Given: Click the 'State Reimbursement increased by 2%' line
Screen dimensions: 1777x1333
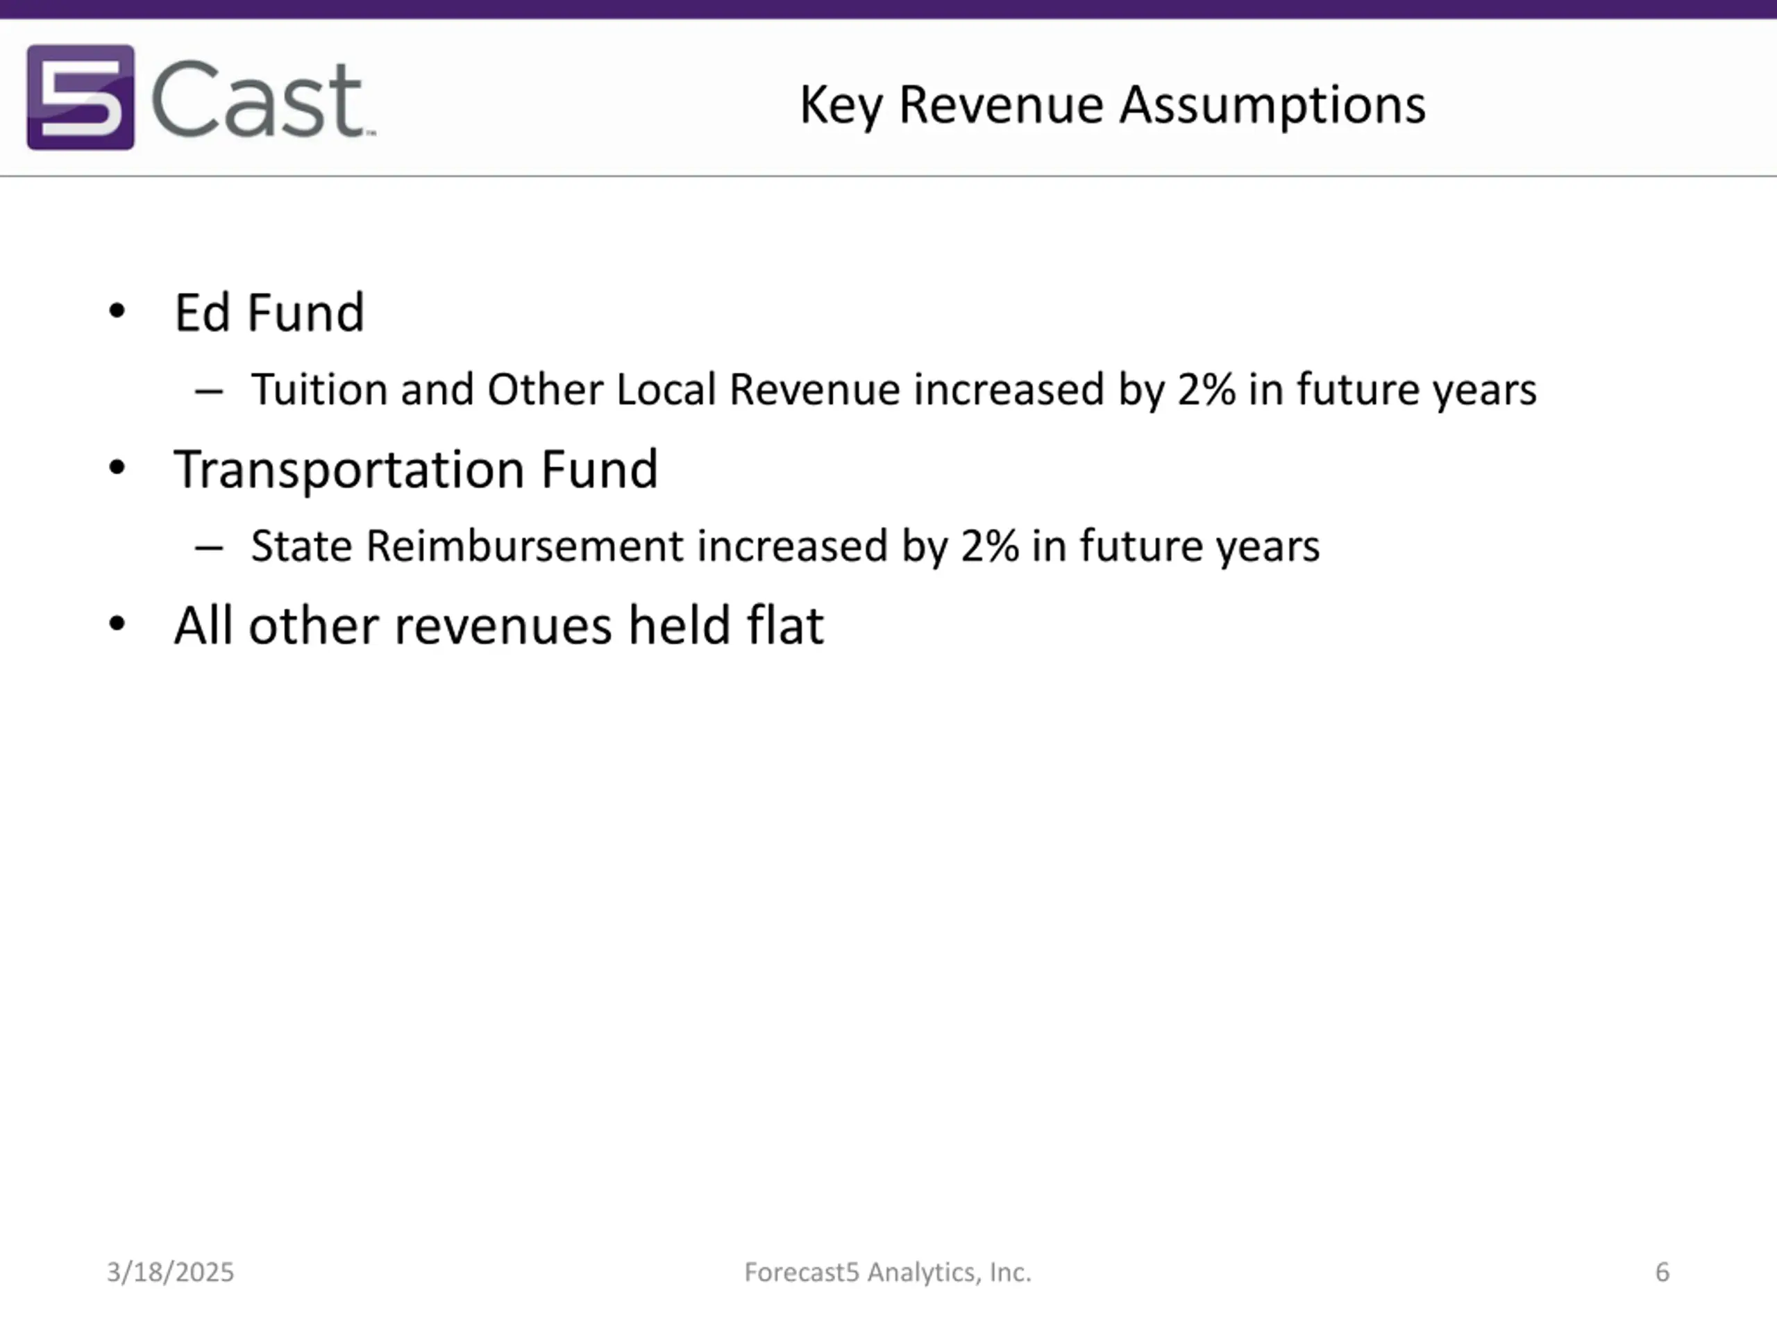Looking at the screenshot, I should click(x=785, y=546).
